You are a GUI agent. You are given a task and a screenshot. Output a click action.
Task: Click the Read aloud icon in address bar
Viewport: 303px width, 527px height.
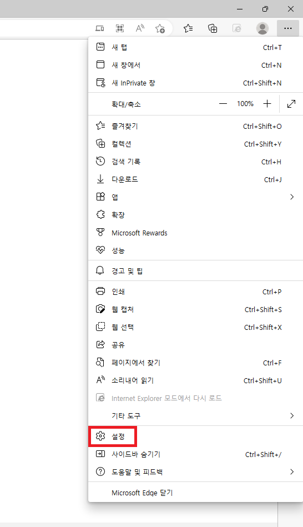click(140, 28)
